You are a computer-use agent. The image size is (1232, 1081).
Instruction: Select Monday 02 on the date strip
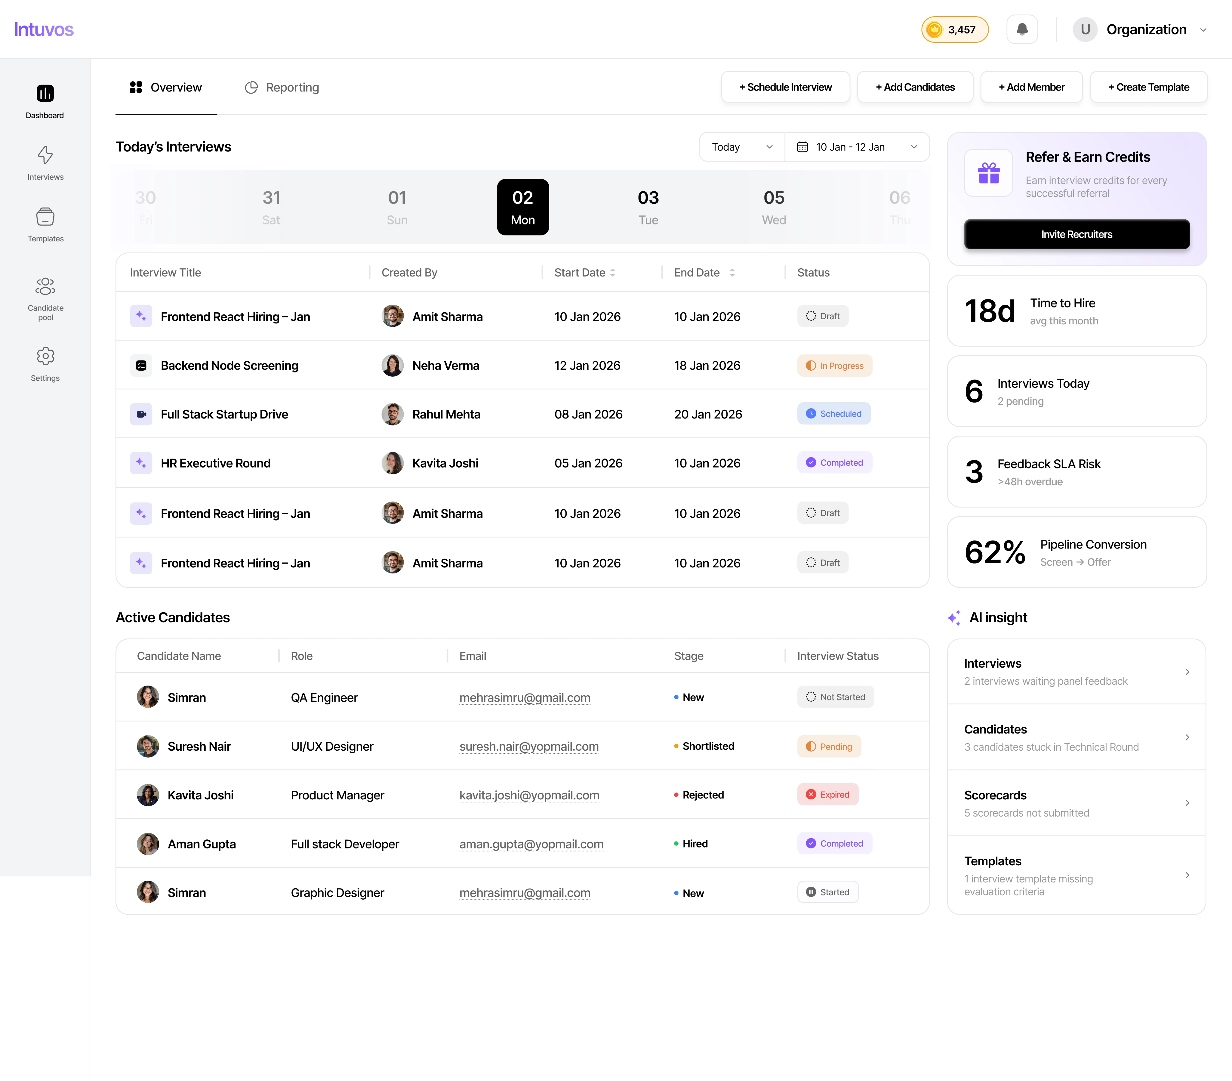click(x=522, y=207)
